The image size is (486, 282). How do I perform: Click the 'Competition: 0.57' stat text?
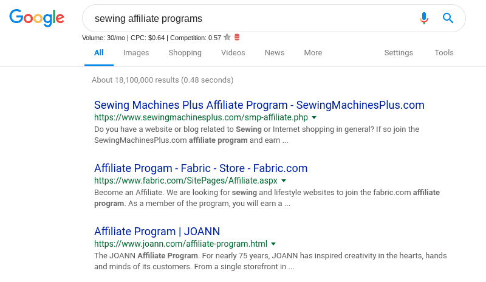click(196, 38)
